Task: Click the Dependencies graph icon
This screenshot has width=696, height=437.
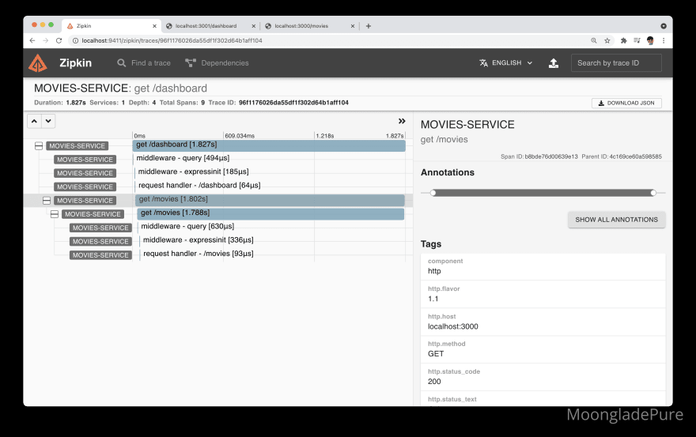Action: pyautogui.click(x=191, y=63)
